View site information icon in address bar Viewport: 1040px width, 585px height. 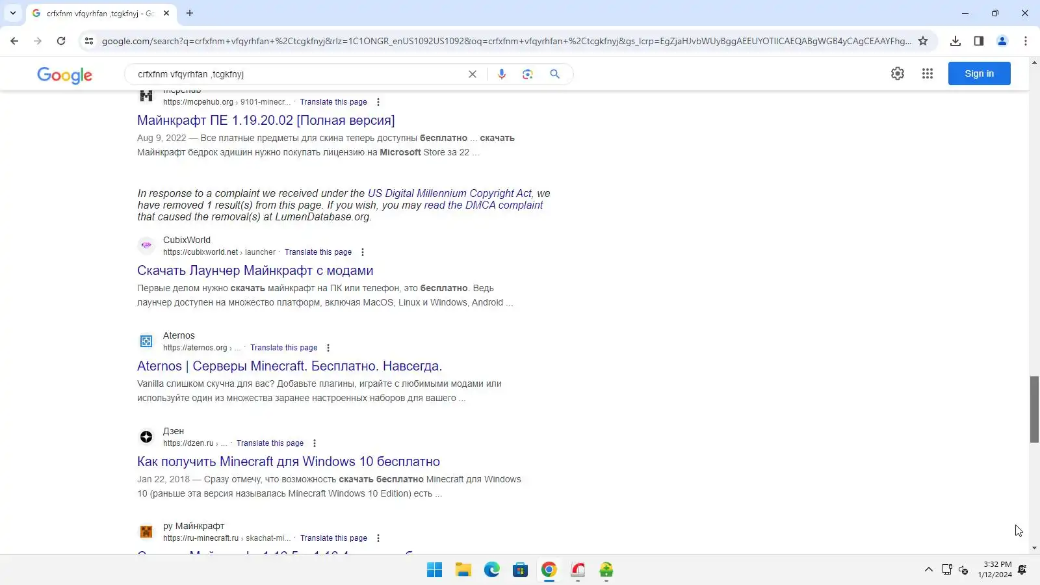pos(89,41)
